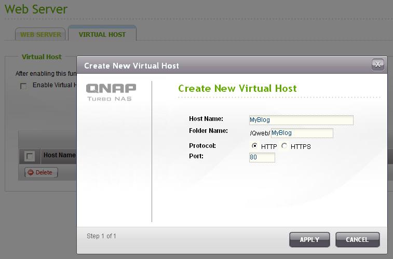
Task: Tick the Enable Virtual Host checkbox
Action: [x=23, y=86]
